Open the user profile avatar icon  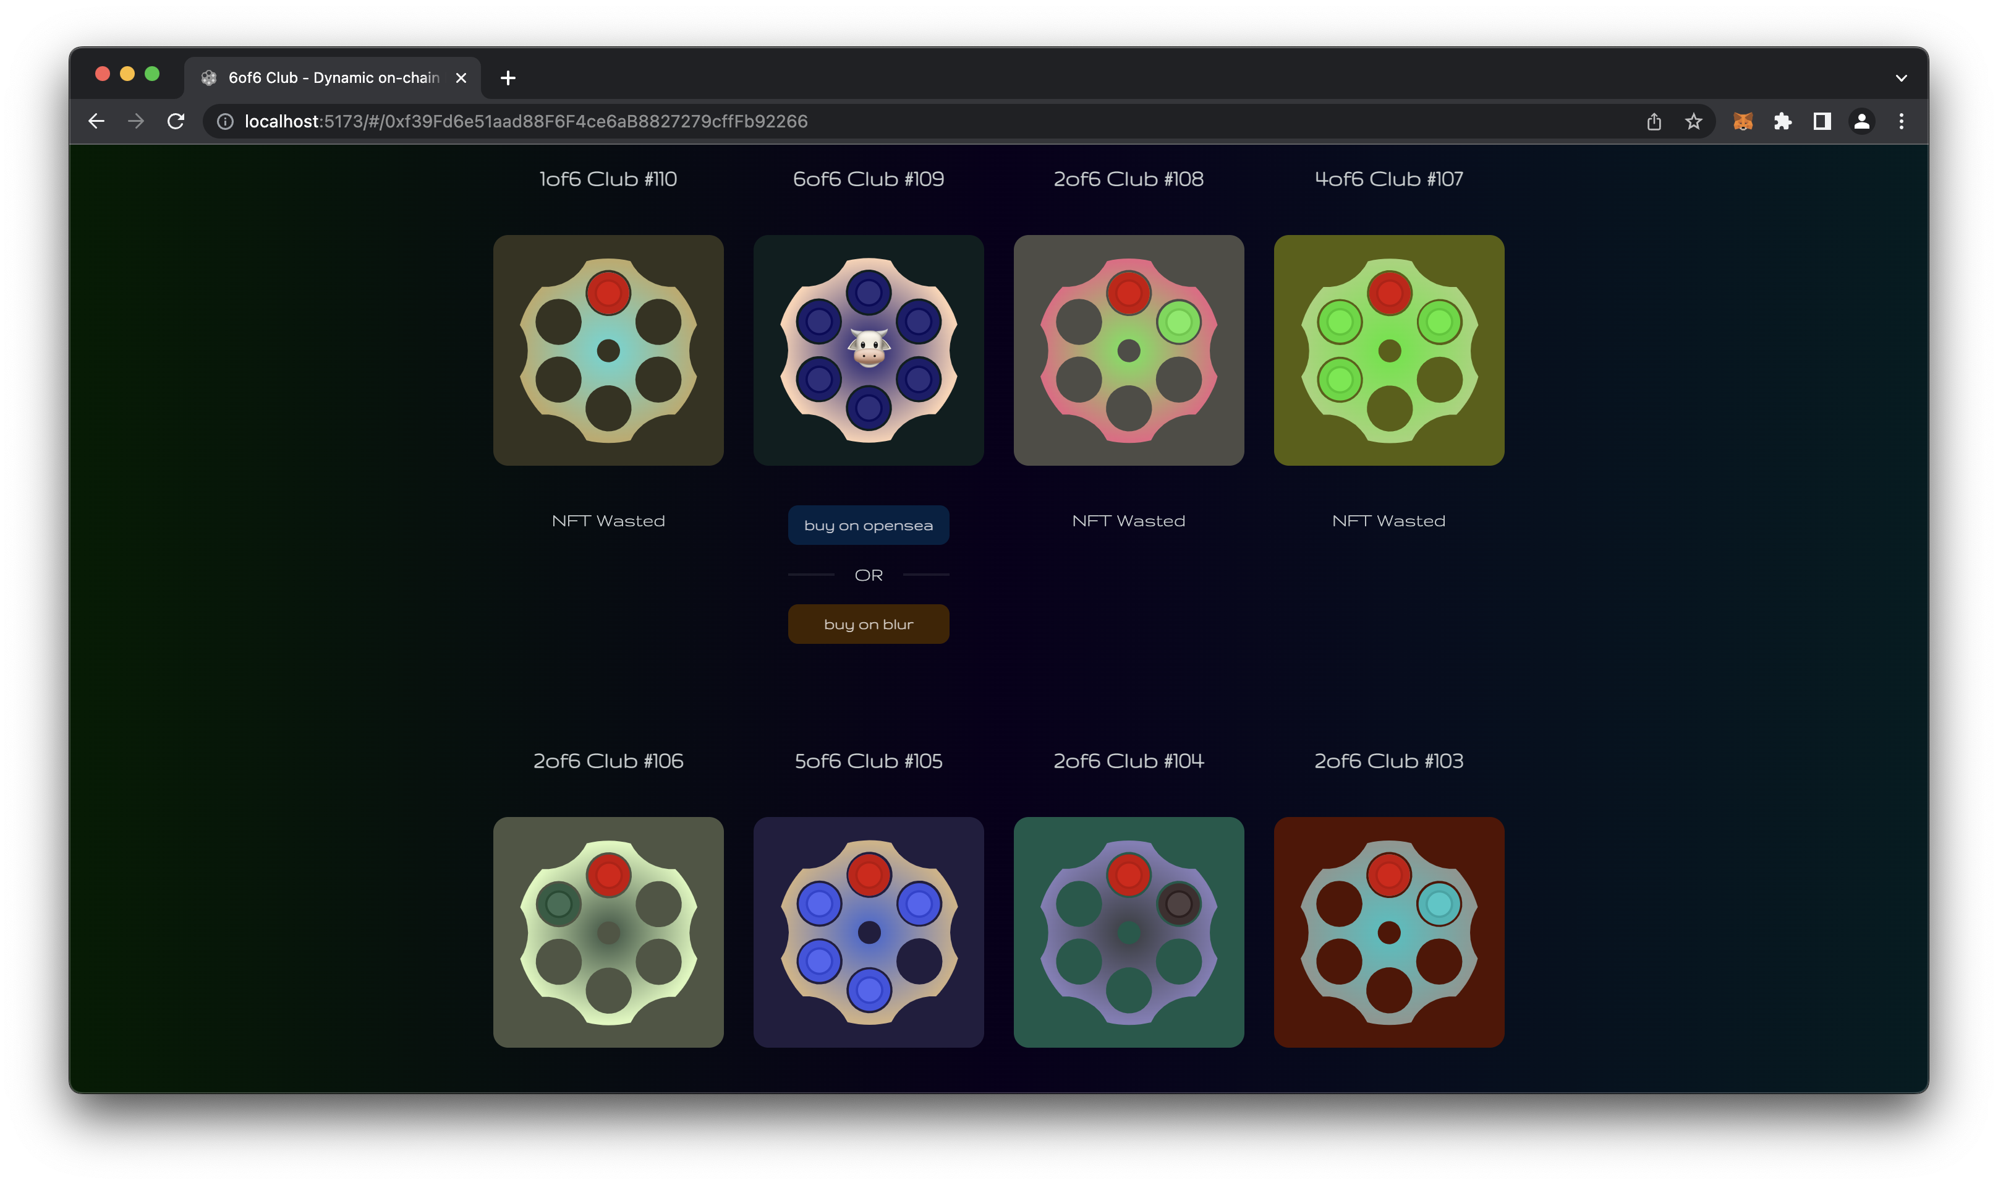1861,121
